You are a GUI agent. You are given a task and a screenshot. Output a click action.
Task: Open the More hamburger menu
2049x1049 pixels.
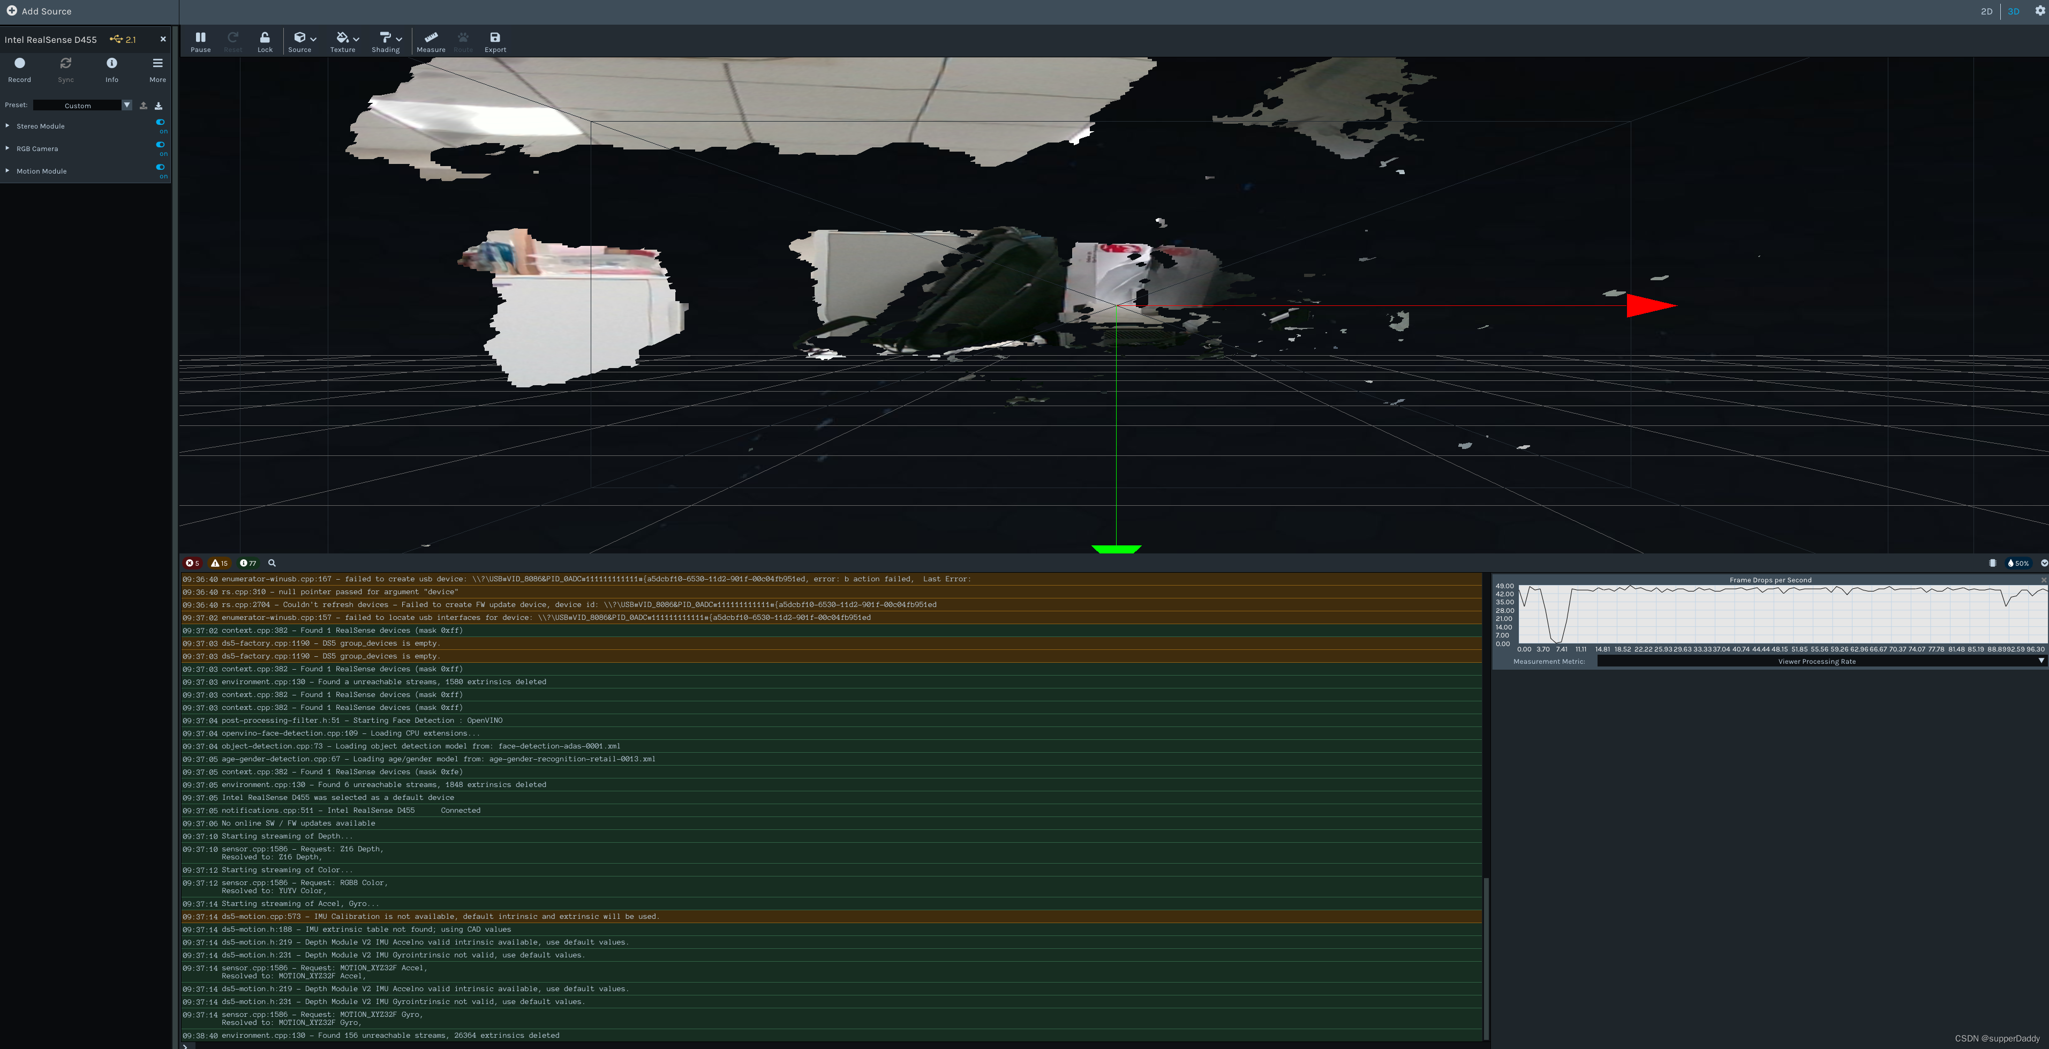(157, 69)
